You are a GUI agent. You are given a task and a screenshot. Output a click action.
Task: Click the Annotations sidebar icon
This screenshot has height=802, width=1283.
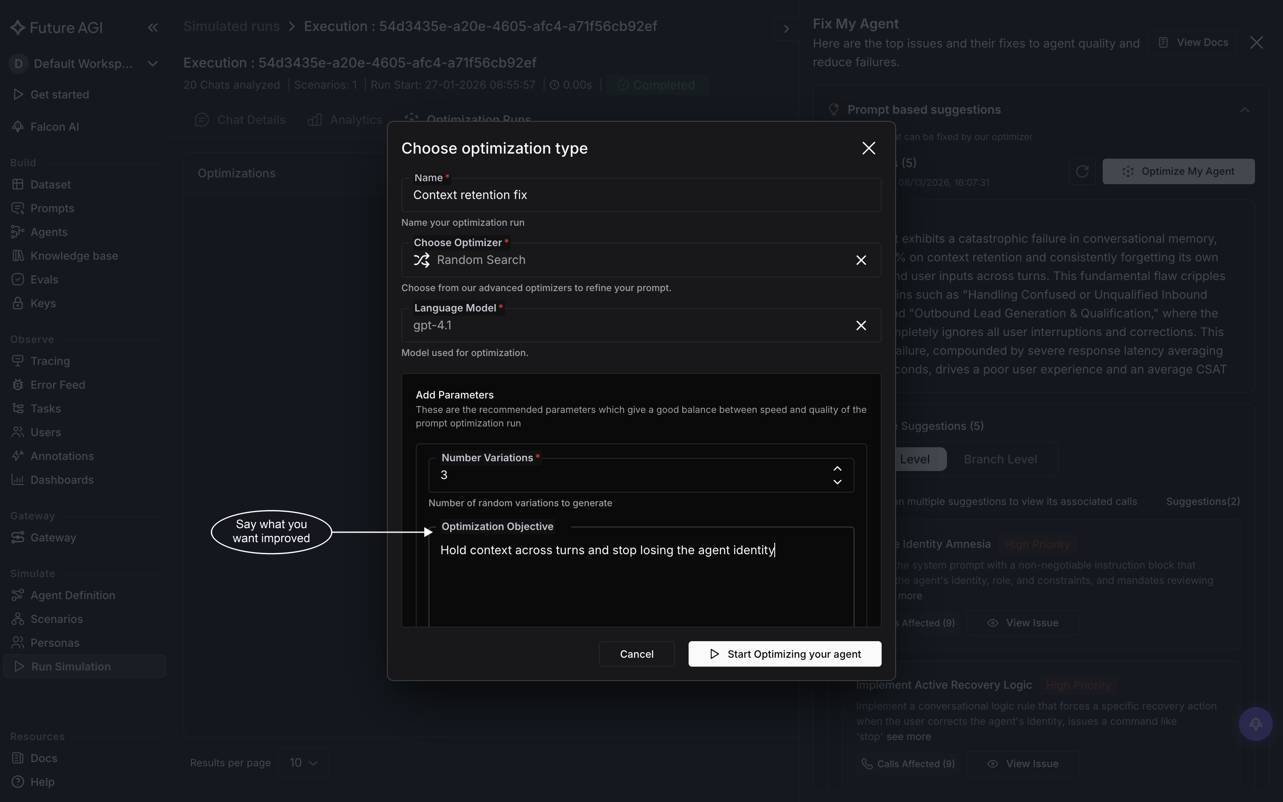(17, 456)
